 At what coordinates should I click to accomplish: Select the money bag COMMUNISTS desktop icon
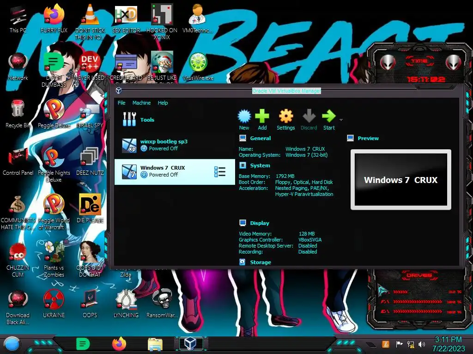pos(18,212)
